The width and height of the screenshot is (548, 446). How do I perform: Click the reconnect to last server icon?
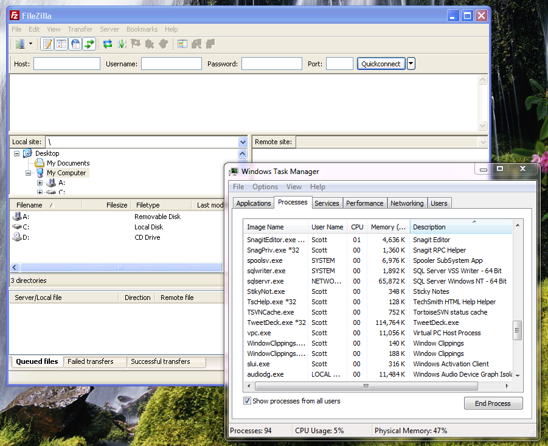click(x=164, y=44)
